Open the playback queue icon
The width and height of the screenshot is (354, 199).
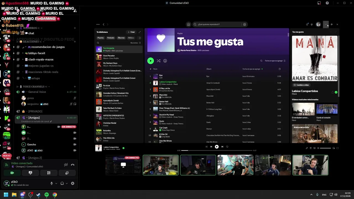click(x=311, y=148)
